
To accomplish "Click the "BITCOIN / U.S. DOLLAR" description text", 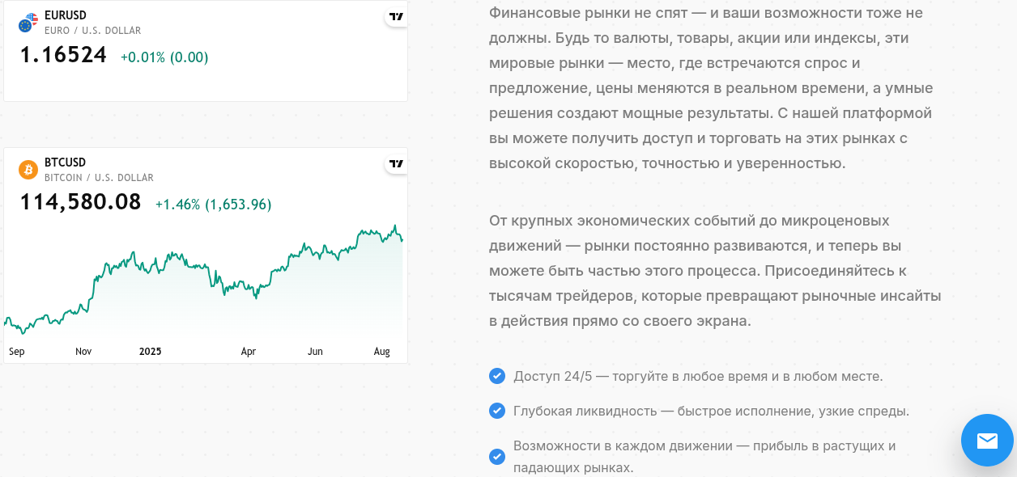I will click(x=99, y=178).
